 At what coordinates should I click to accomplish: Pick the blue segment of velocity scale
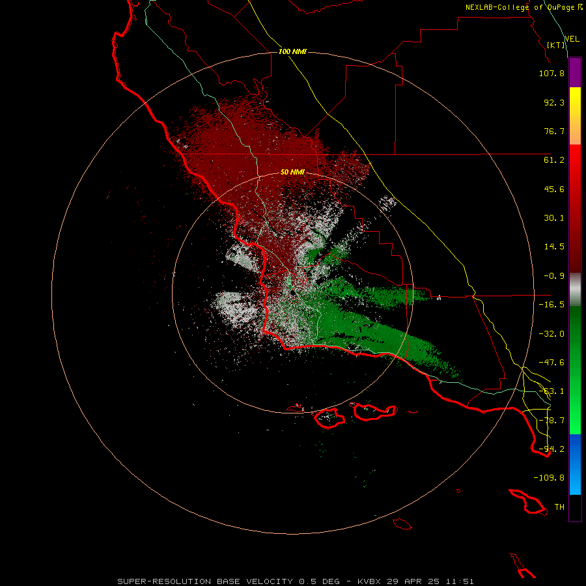575,464
